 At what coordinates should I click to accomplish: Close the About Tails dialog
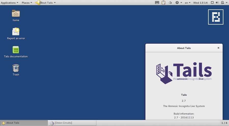pyautogui.click(x=218, y=48)
